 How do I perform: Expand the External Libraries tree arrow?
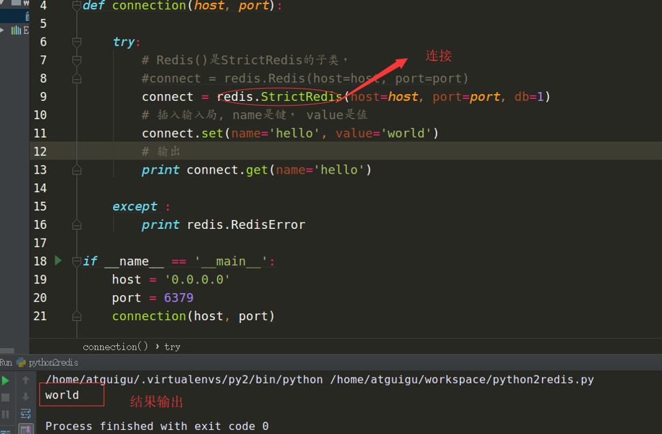(2, 30)
